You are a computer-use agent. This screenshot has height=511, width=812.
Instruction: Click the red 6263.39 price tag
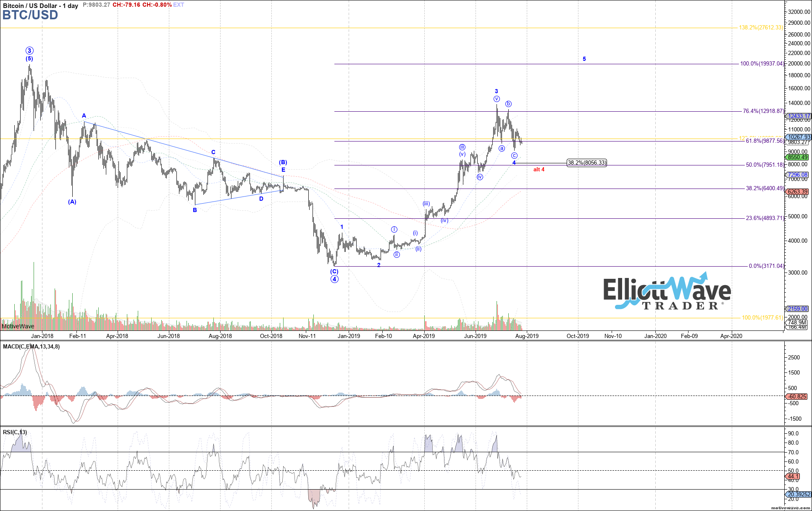798,192
